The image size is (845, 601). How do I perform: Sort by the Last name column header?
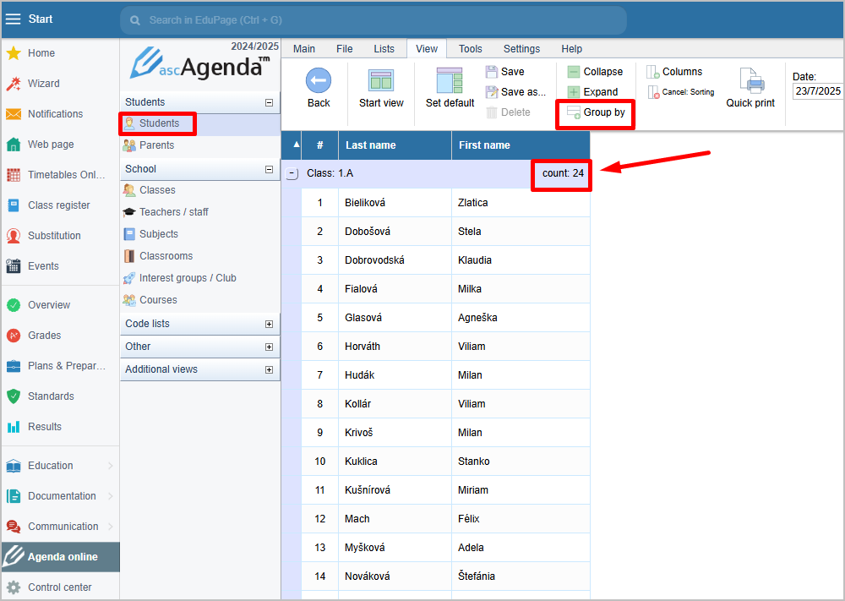coord(395,145)
